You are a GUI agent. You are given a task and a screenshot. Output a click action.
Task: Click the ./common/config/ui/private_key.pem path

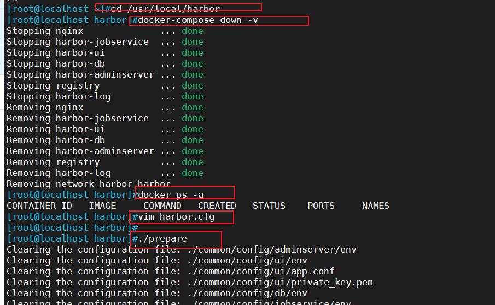point(280,283)
